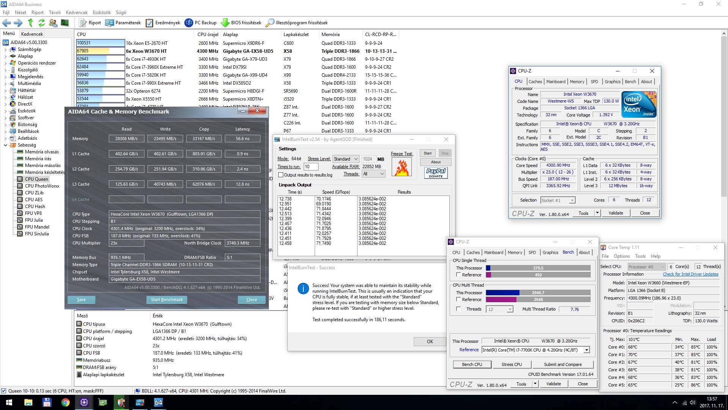Click the Validate button in upper CPU-Z window

(616, 213)
